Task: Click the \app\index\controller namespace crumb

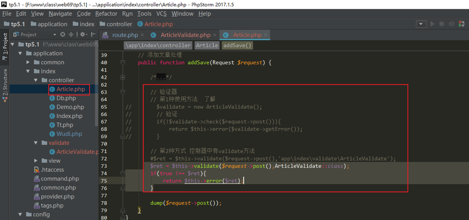Action: tap(158, 46)
